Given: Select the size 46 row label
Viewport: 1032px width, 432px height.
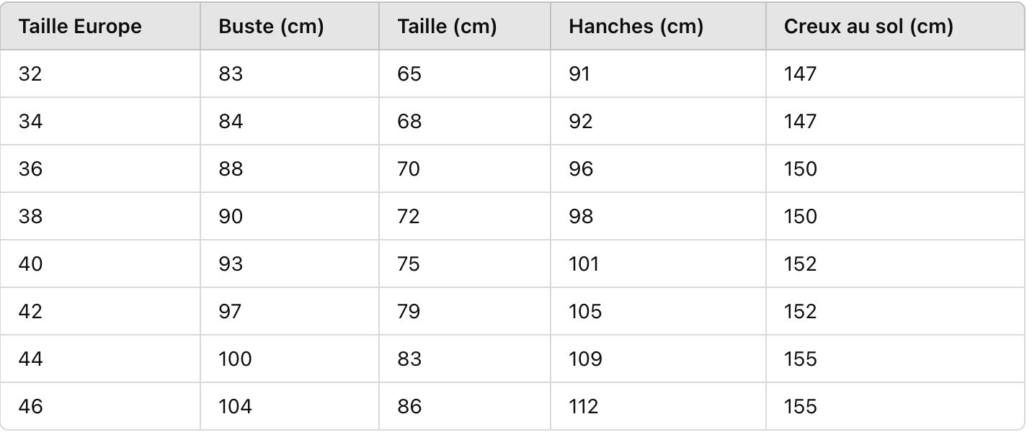Looking at the screenshot, I should pyautogui.click(x=30, y=406).
